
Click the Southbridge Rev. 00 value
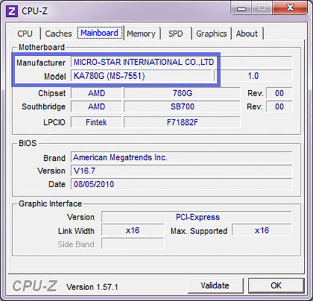coord(279,107)
